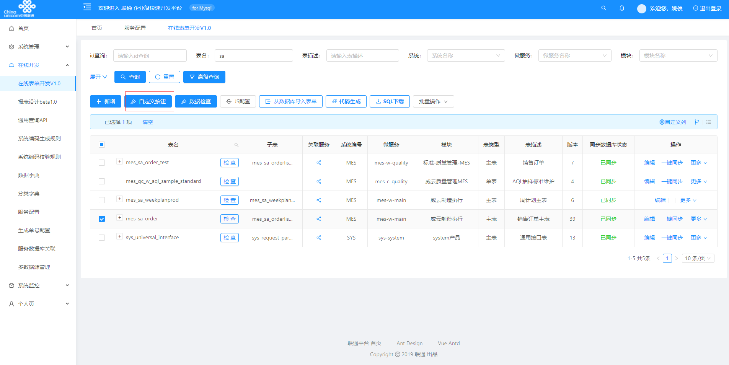Open the 系统 system name dropdown

coord(466,55)
